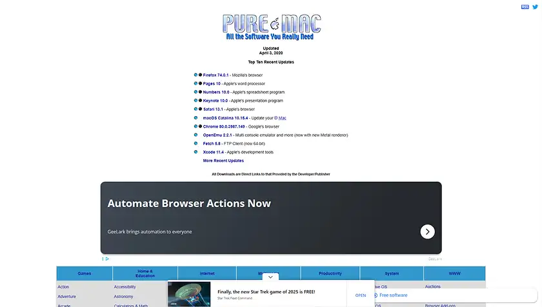Open the RSS feed icon
This screenshot has height=307, width=542.
(525, 6)
